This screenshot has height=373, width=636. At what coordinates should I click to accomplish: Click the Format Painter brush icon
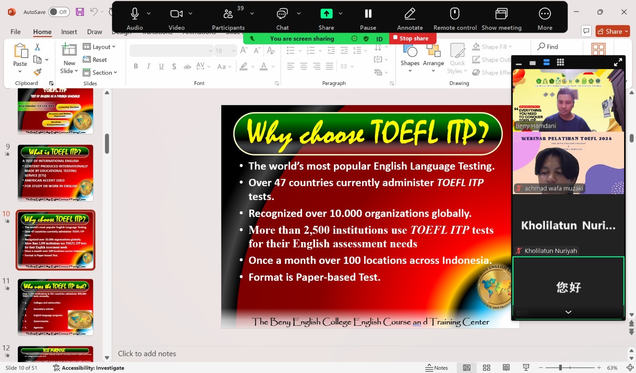(x=37, y=72)
